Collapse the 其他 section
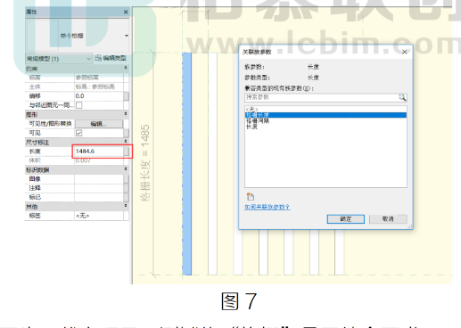Viewport: 461px width, 328px height. 126,206
